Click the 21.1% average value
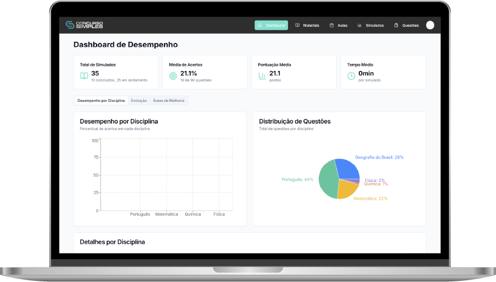496x282 pixels. 189,73
